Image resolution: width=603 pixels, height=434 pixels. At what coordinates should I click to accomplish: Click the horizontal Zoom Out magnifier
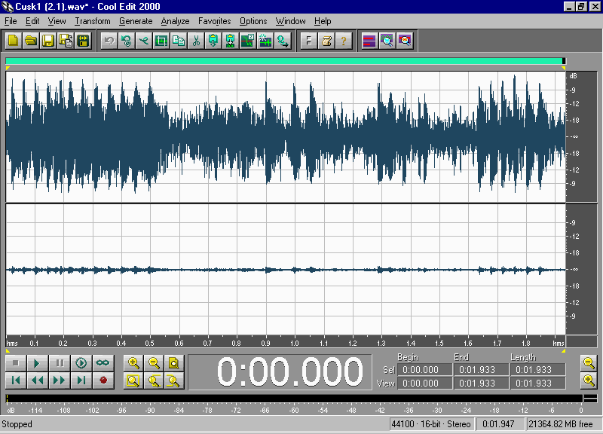[154, 363]
